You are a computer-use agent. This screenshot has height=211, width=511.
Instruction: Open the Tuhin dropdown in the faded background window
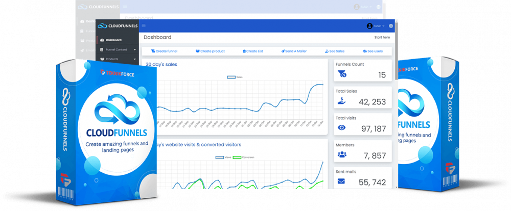click(x=366, y=7)
